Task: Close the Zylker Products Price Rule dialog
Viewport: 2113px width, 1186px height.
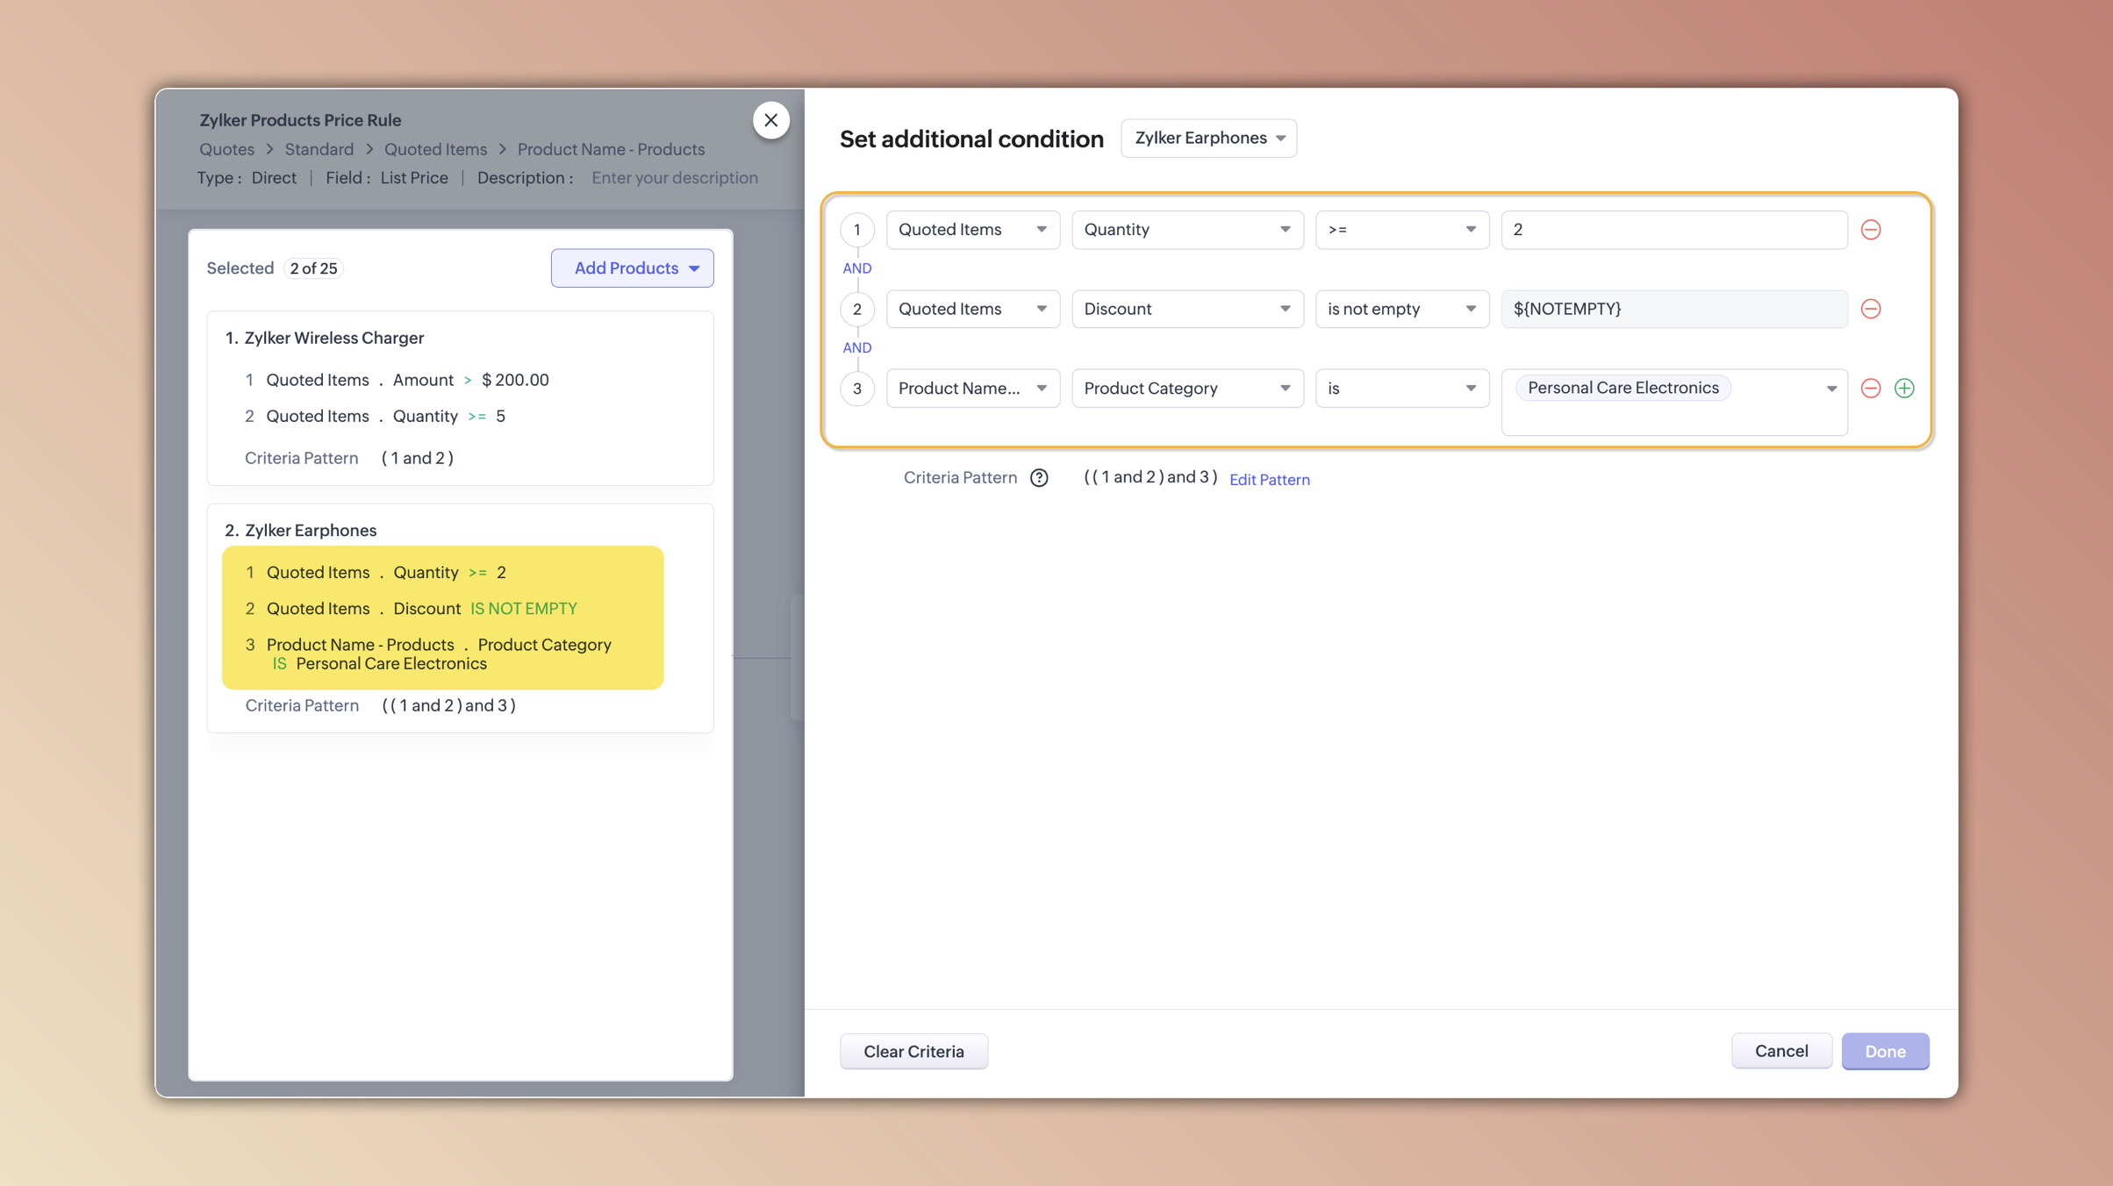Action: point(771,120)
